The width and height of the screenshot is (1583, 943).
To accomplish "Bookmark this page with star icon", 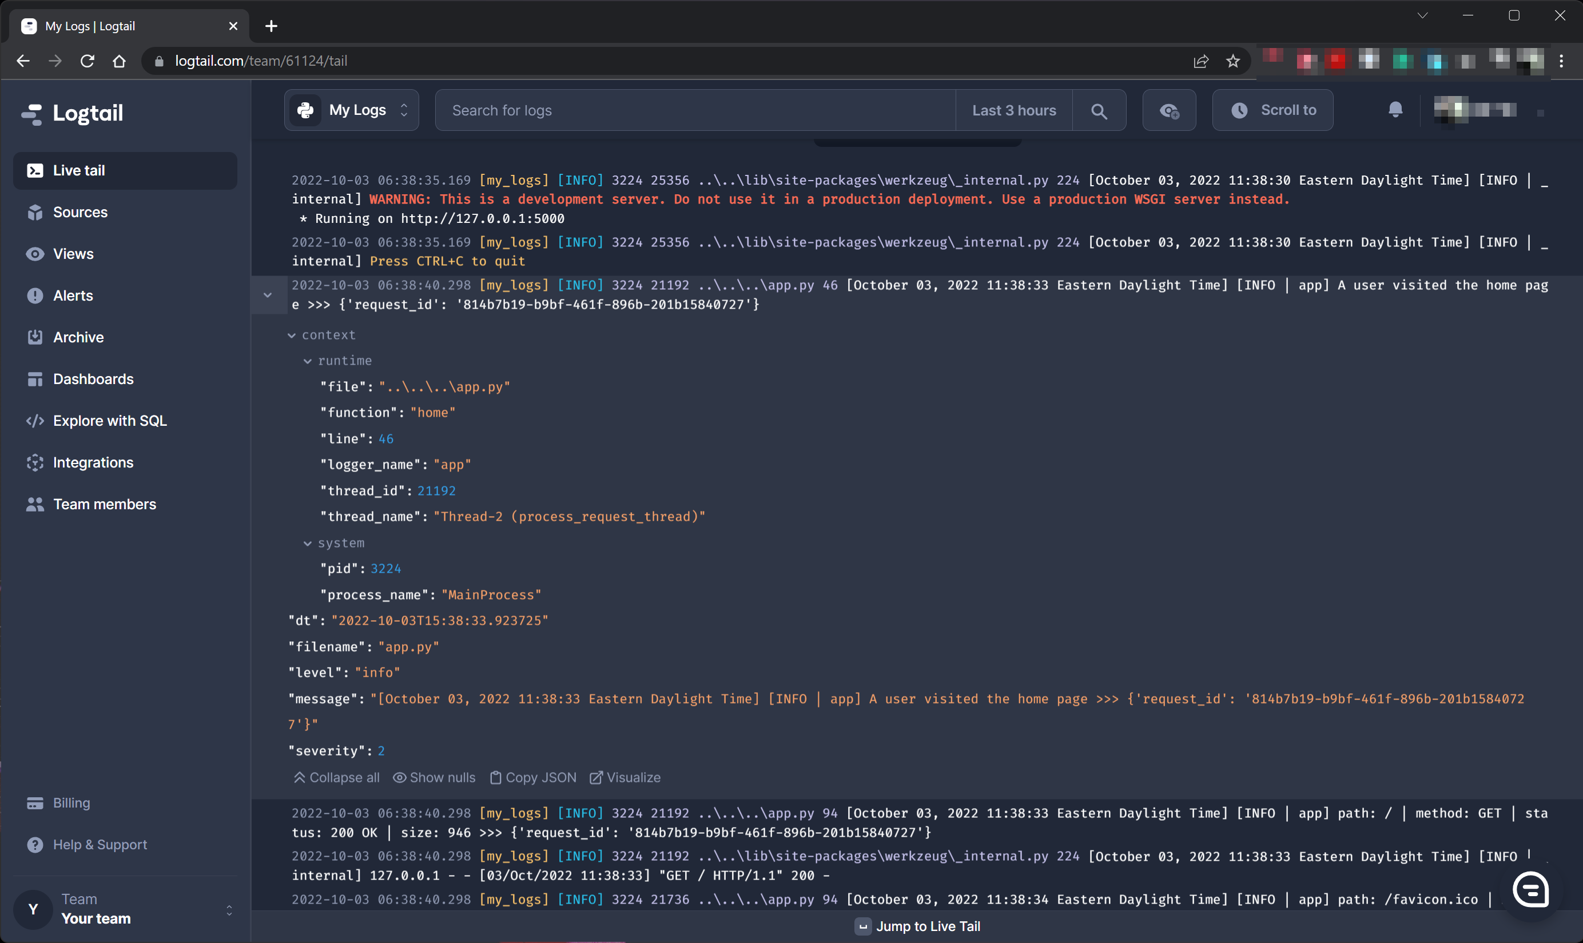I will (x=1232, y=61).
